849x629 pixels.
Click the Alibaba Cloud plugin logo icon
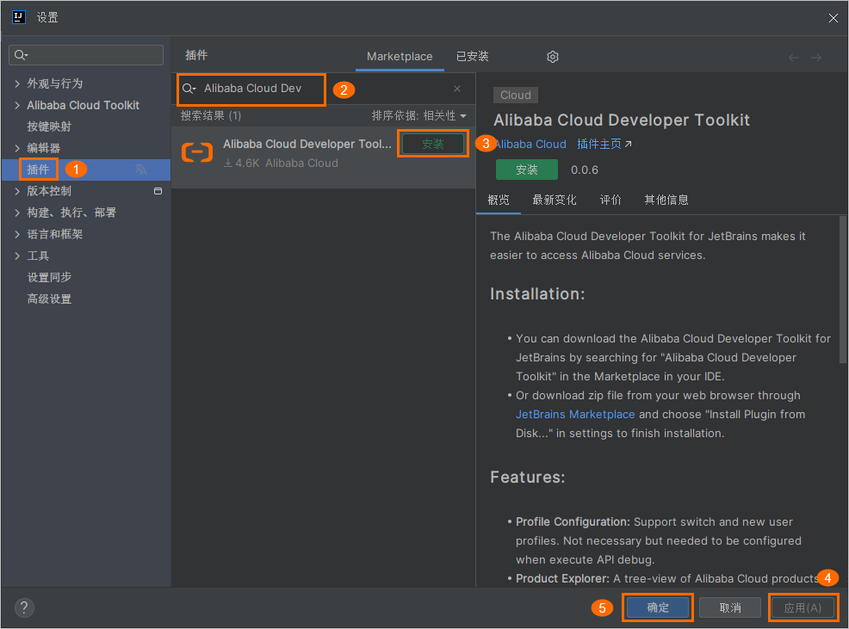tap(197, 152)
